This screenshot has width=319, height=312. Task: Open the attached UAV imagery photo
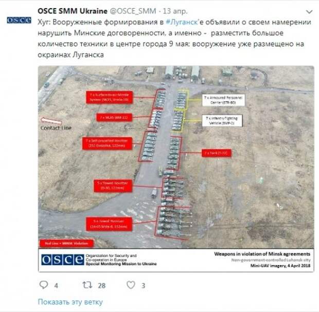(176, 169)
